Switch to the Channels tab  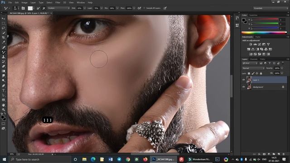pyautogui.click(x=254, y=59)
